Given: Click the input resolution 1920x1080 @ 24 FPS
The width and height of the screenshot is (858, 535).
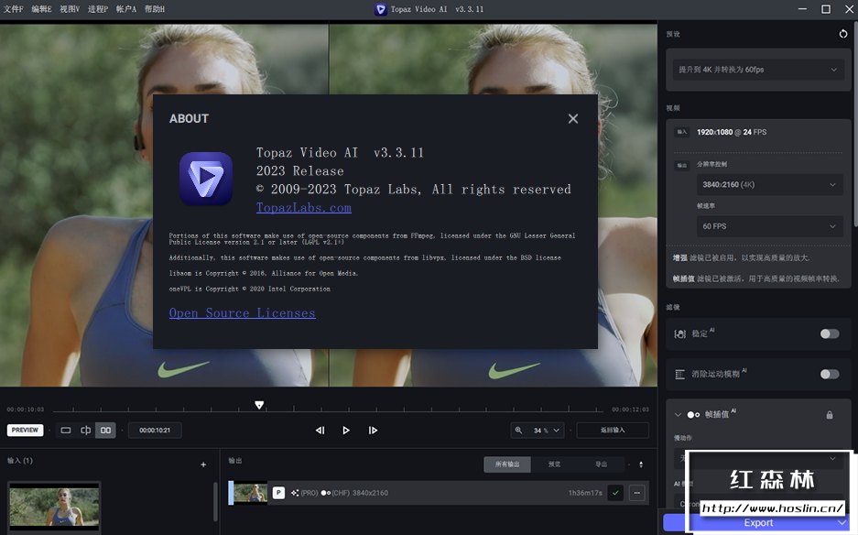Looking at the screenshot, I should [x=732, y=132].
